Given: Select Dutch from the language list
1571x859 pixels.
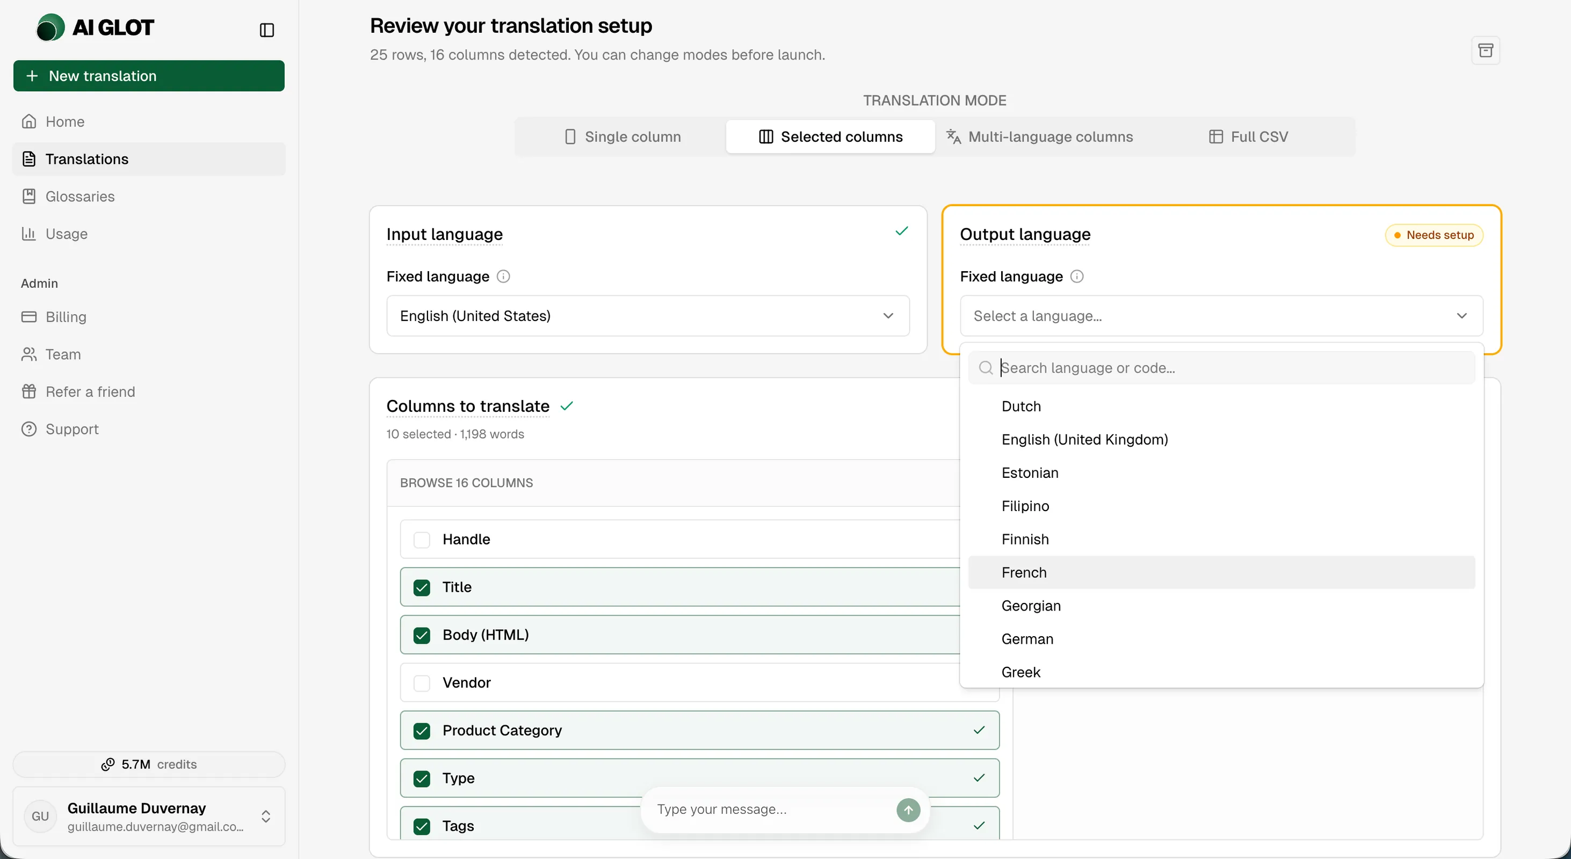Looking at the screenshot, I should click(1221, 406).
